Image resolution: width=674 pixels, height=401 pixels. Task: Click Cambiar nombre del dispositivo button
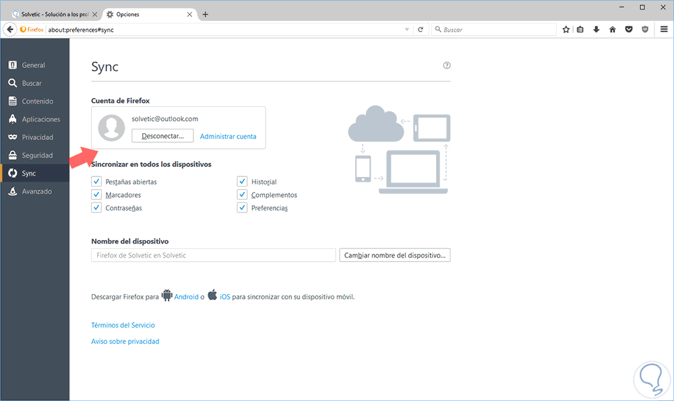coord(394,255)
